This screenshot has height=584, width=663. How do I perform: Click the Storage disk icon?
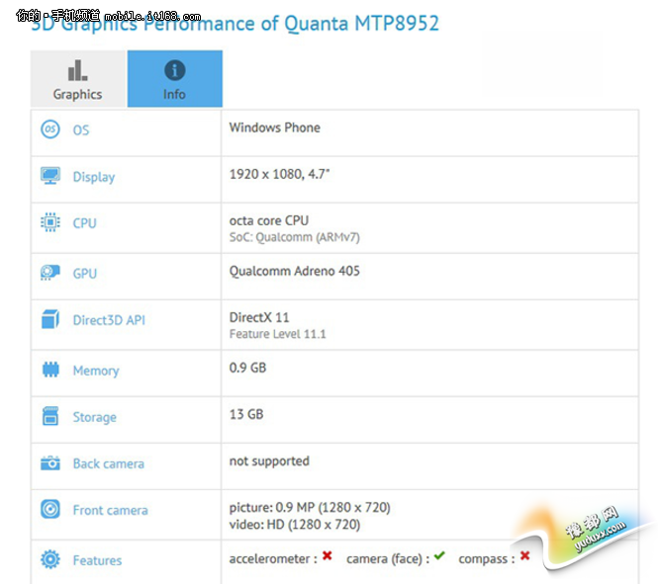50,417
